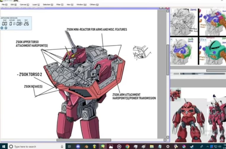Screen dimensions: 226x149
Task: Click the scroll-right arrow of canvas scrollbar
Action: coord(165,140)
